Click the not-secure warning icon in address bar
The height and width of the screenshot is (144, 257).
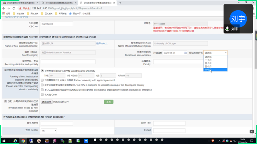(x=20, y=8)
